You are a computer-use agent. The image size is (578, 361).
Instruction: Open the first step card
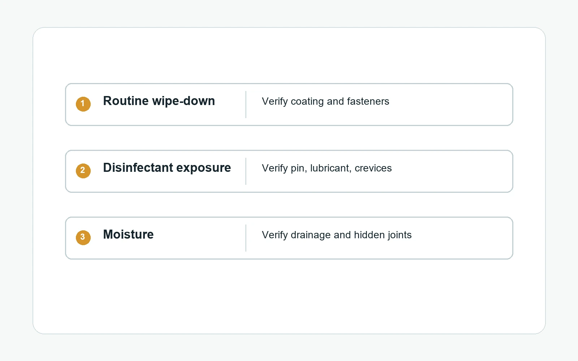(x=289, y=104)
